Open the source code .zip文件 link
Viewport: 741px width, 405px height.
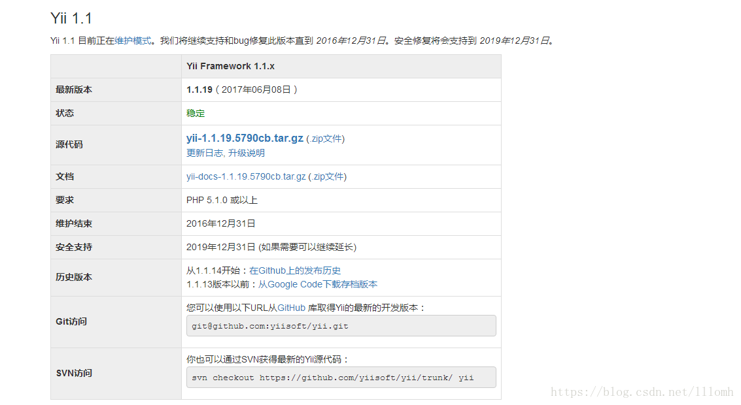[x=326, y=138]
